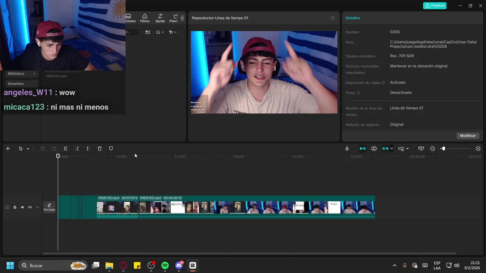
Task: Switch media view to grid layout
Action: [148, 32]
